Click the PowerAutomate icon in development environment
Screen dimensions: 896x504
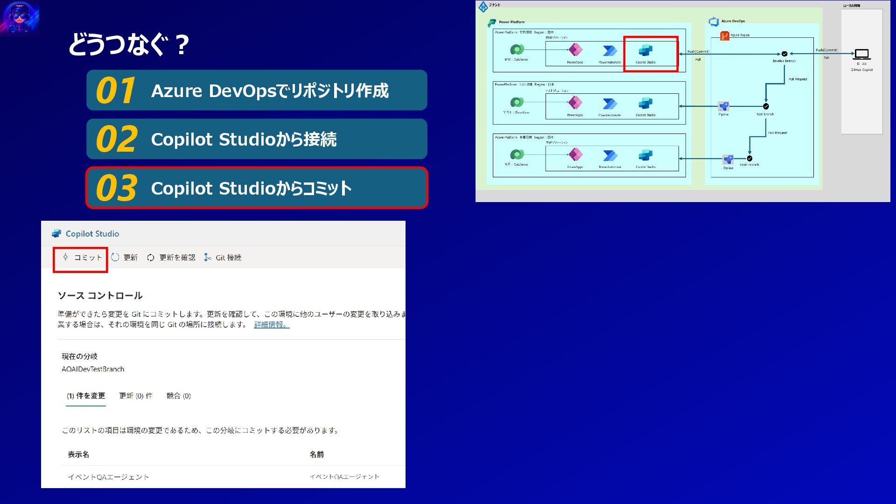click(x=610, y=51)
